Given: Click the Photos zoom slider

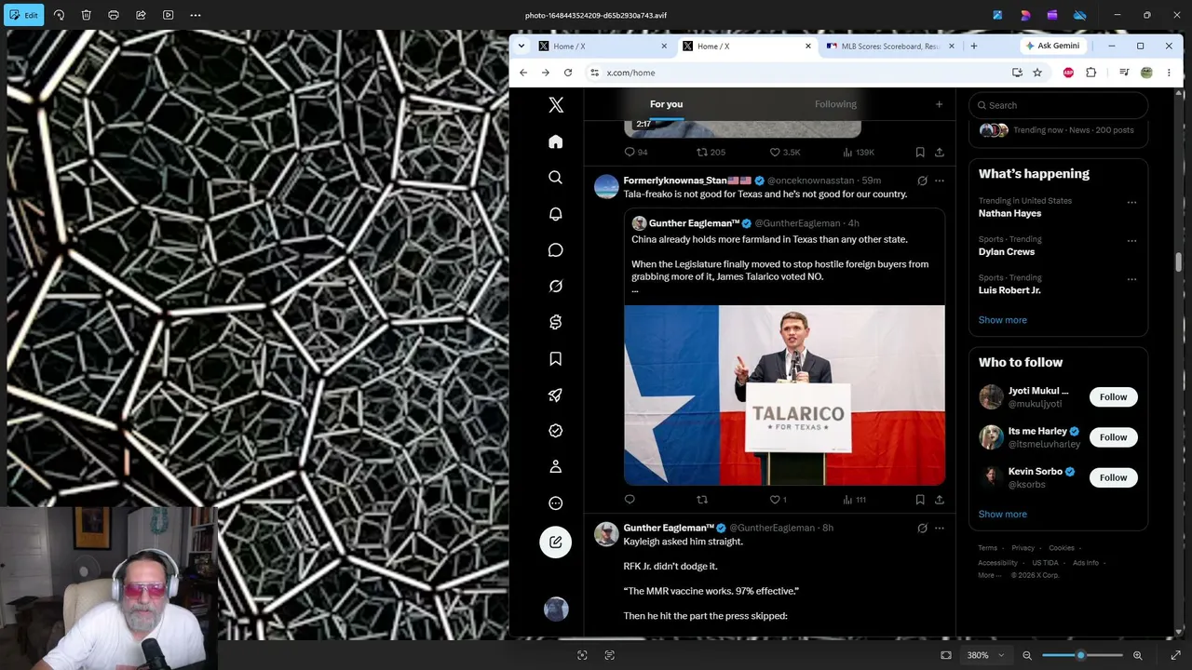Looking at the screenshot, I should [1082, 655].
